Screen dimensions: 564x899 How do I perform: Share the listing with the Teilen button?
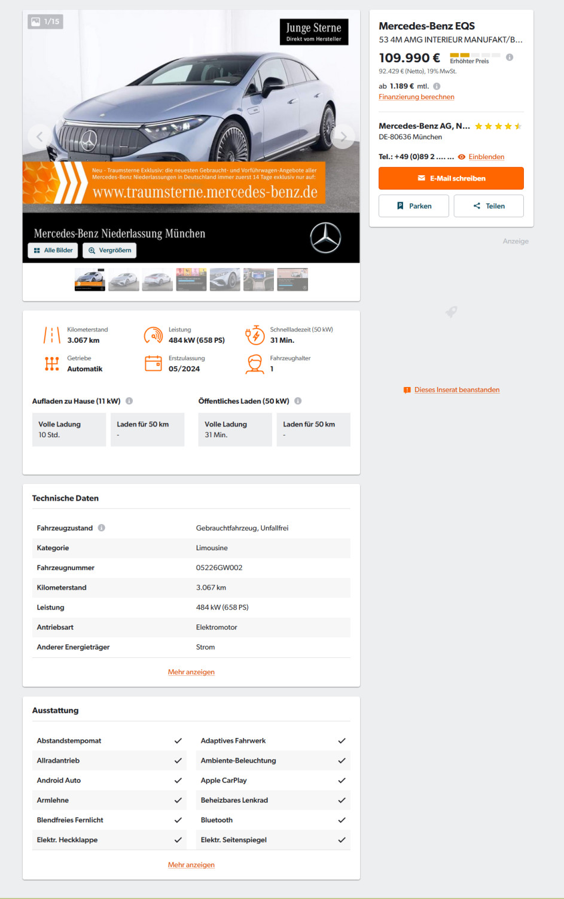click(489, 206)
